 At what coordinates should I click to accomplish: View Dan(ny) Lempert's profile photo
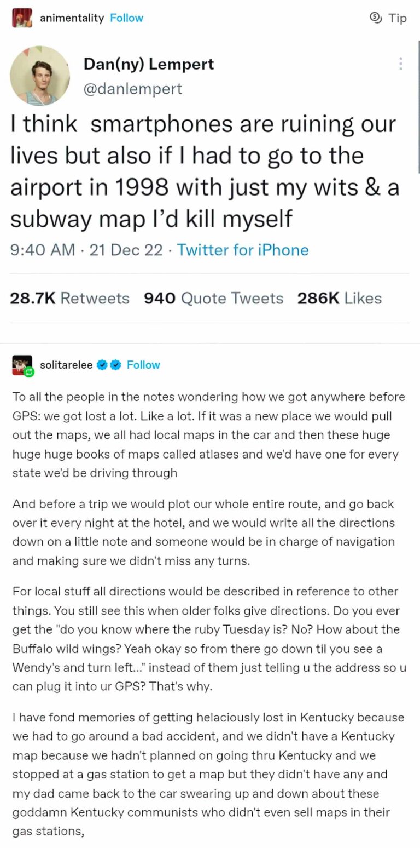tap(40, 76)
